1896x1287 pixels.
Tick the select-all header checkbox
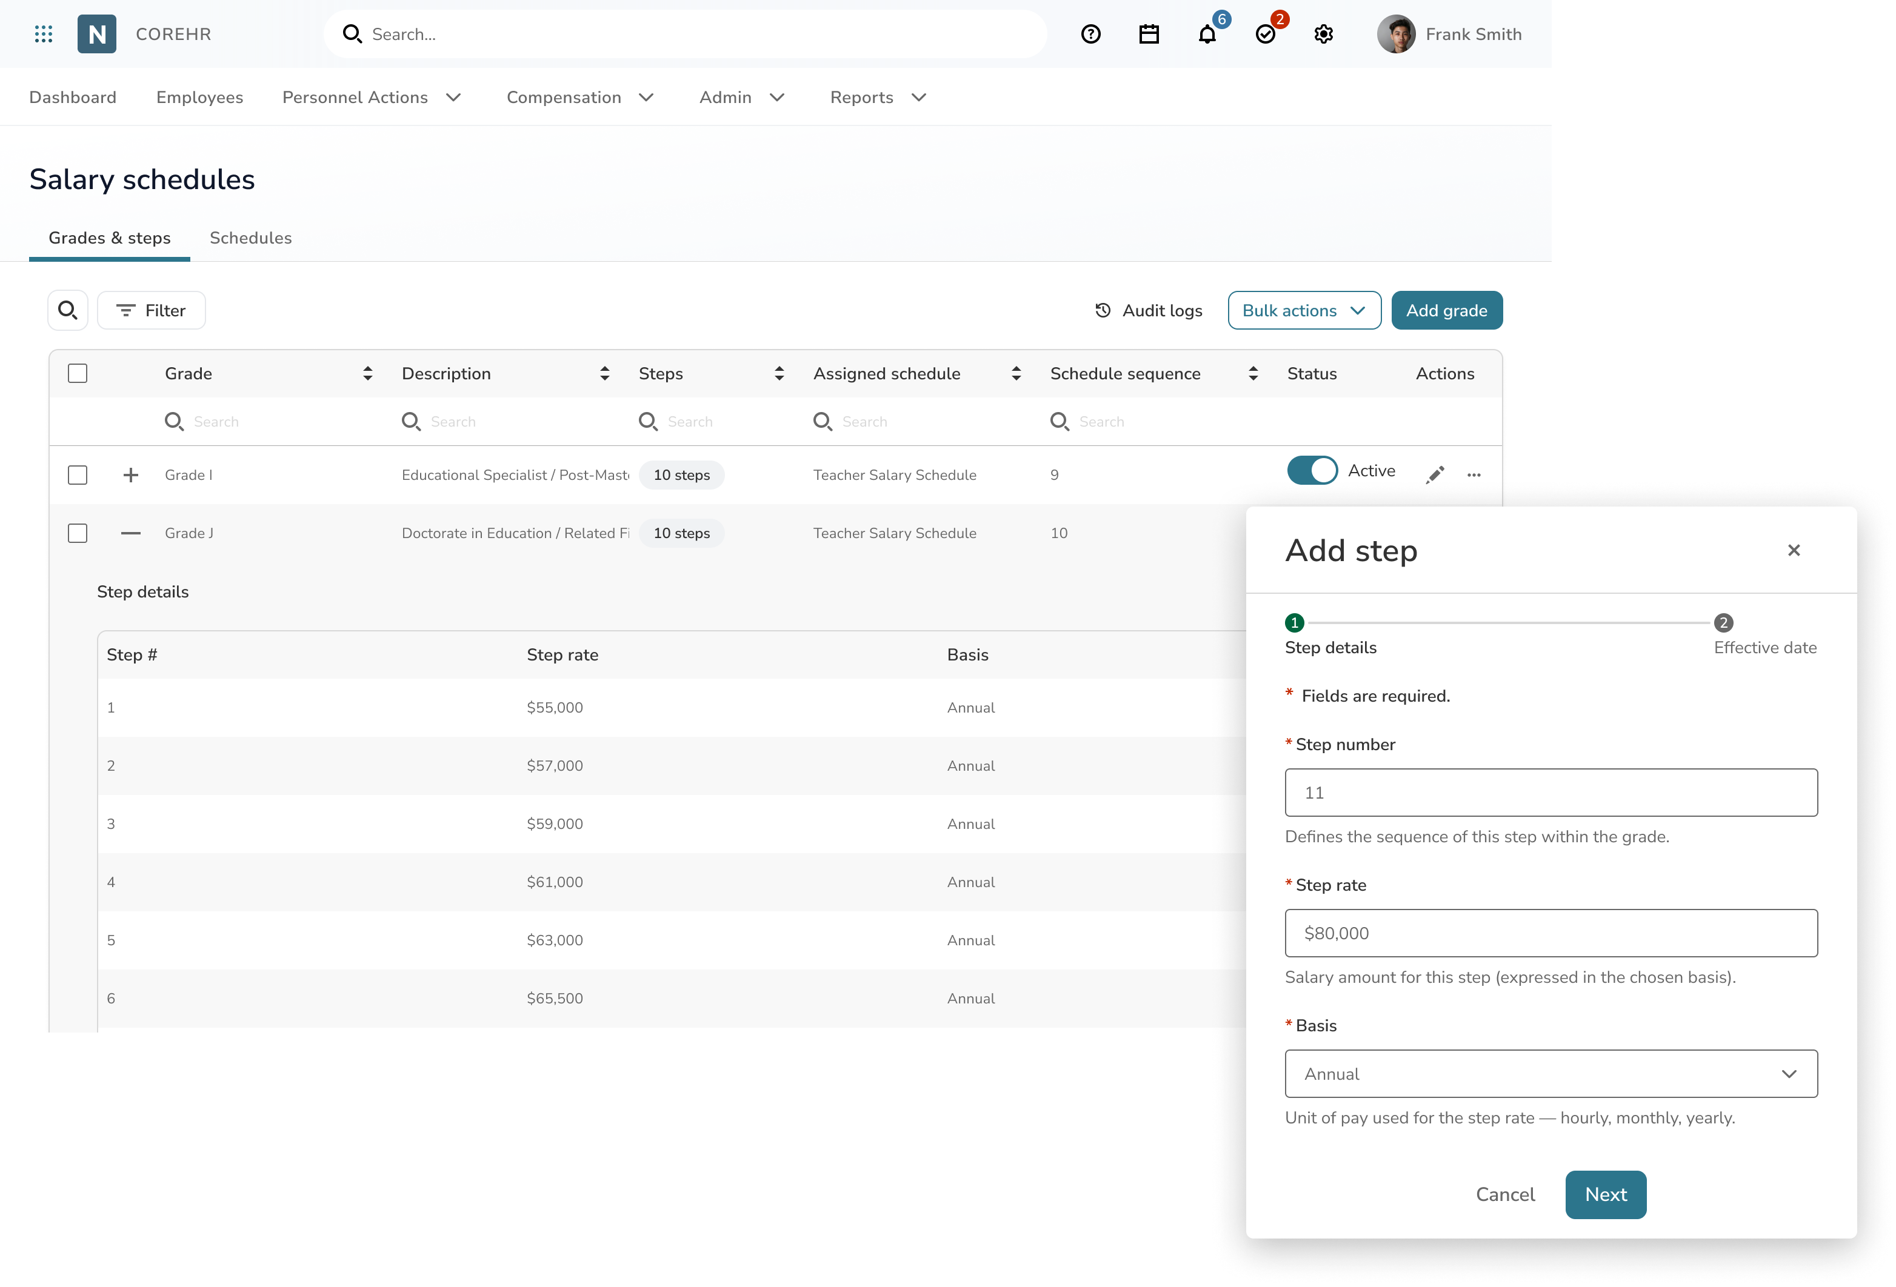click(x=78, y=373)
